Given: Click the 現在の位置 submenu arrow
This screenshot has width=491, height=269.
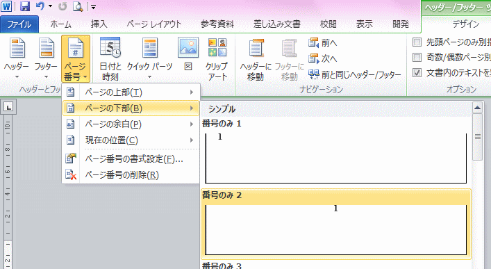Looking at the screenshot, I should click(x=191, y=140).
